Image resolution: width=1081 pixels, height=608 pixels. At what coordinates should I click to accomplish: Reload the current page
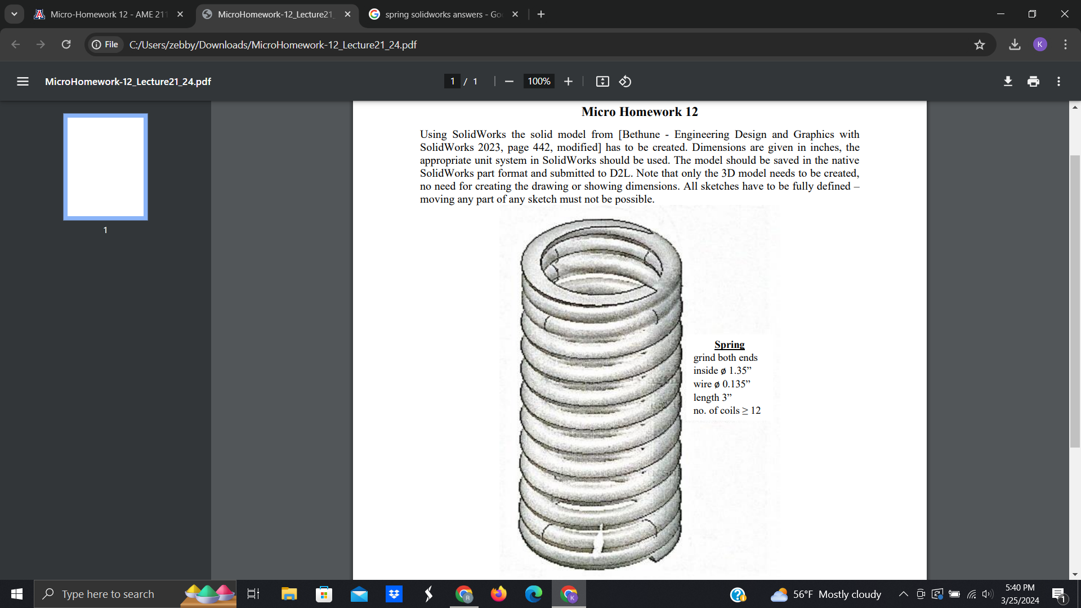pyautogui.click(x=66, y=44)
